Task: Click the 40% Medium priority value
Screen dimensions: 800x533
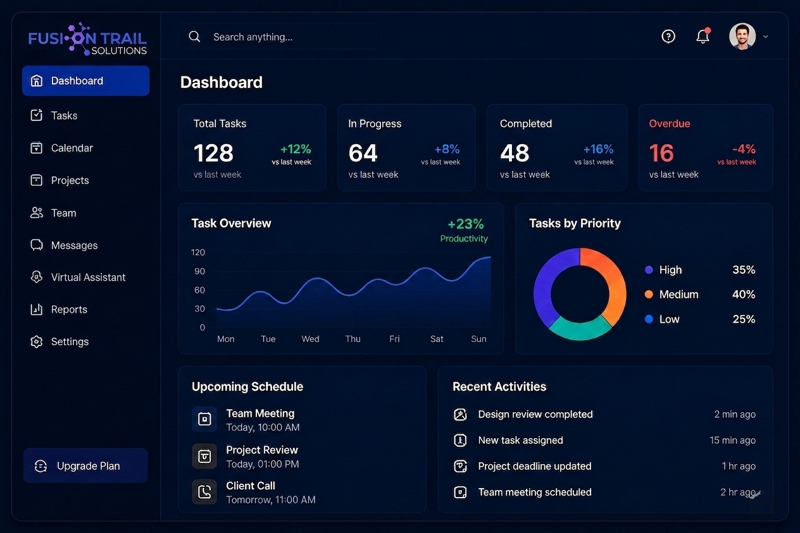Action: pos(744,295)
